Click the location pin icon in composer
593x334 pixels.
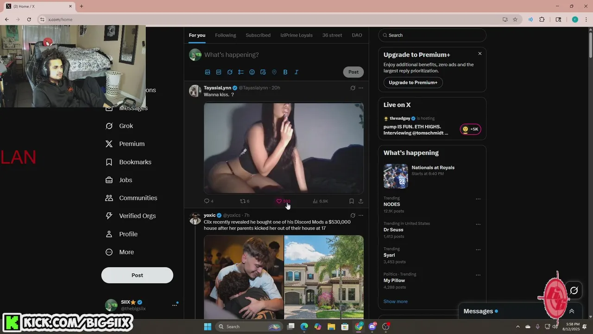click(x=274, y=72)
